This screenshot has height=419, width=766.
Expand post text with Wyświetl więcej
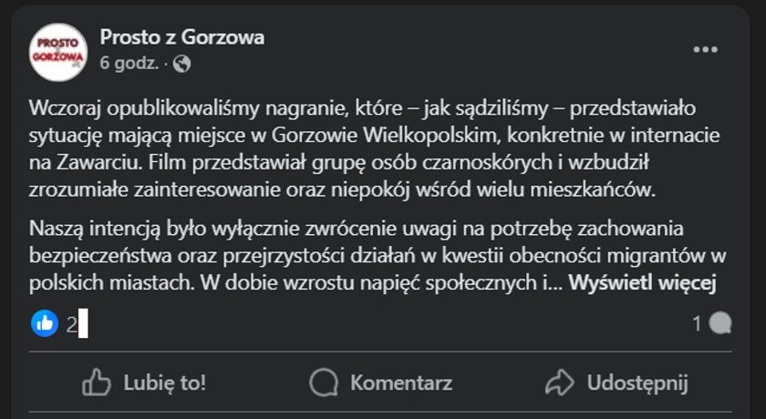[642, 283]
